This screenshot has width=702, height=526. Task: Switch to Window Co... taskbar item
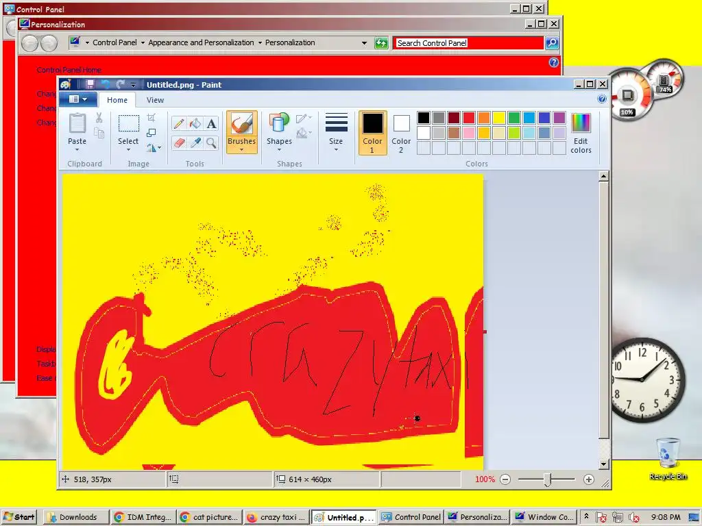click(545, 517)
